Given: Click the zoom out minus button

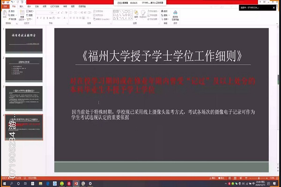Looking at the screenshot, I should tap(250, 178).
